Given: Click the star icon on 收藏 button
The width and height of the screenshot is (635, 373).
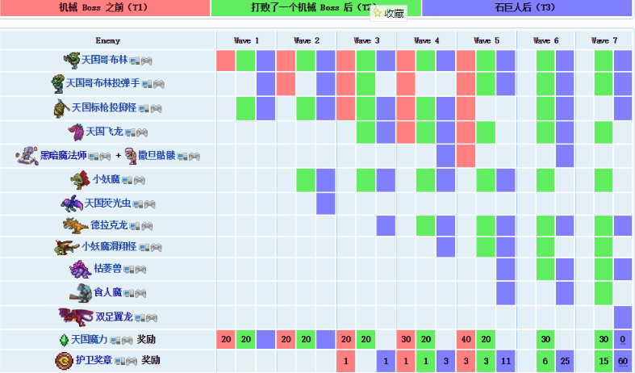Looking at the screenshot, I should coord(378,14).
